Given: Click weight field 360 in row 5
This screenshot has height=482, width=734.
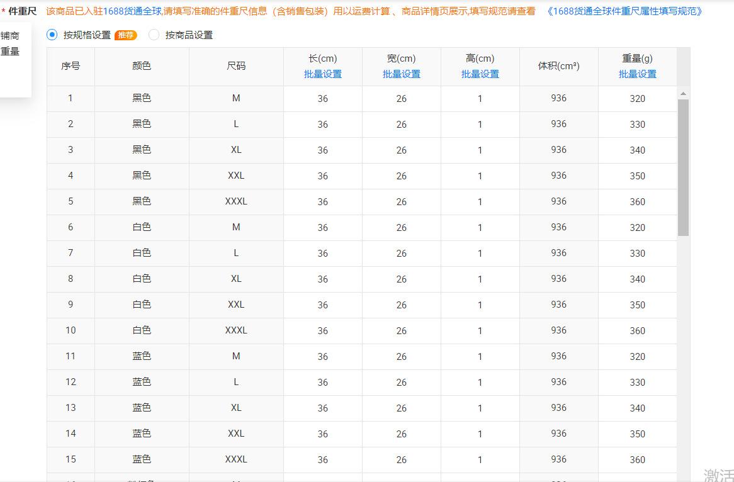Looking at the screenshot, I should (x=637, y=202).
